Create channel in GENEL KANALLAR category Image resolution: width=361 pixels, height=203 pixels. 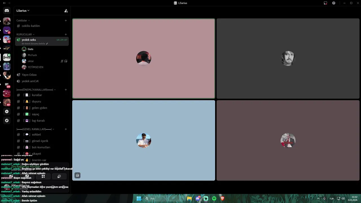click(66, 129)
